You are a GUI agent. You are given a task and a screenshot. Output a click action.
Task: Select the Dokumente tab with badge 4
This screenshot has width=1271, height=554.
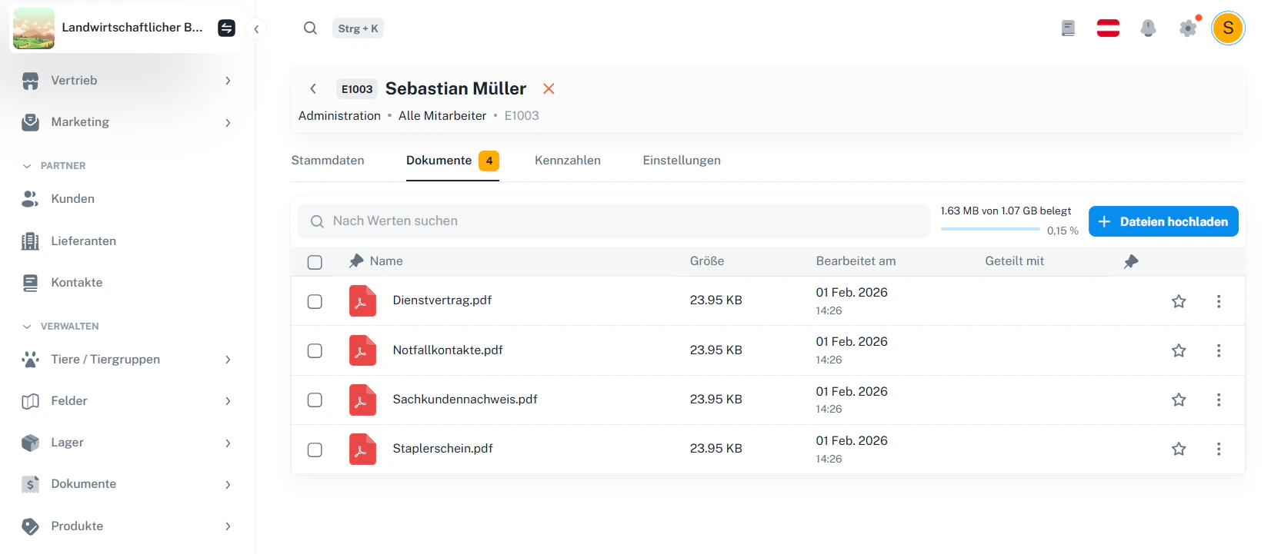(452, 161)
